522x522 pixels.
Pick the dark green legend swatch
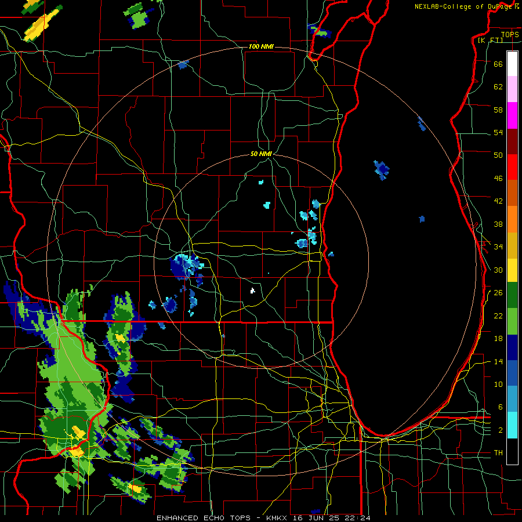pyautogui.click(x=512, y=295)
